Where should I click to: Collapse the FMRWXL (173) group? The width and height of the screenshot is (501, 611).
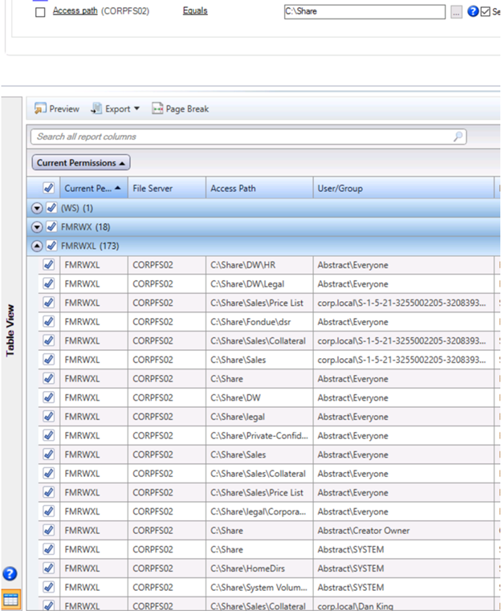coord(37,246)
